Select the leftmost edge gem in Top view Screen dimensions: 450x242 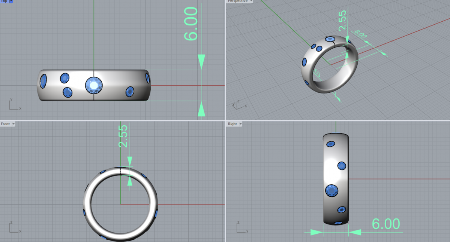tap(43, 81)
